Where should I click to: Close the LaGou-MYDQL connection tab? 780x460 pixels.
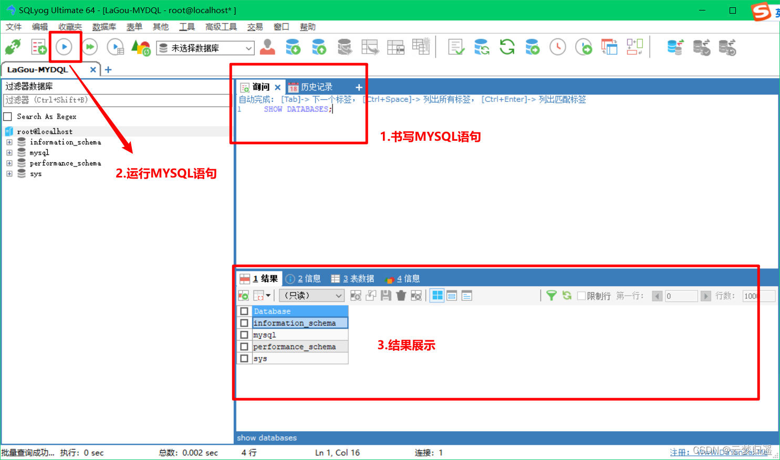click(93, 69)
